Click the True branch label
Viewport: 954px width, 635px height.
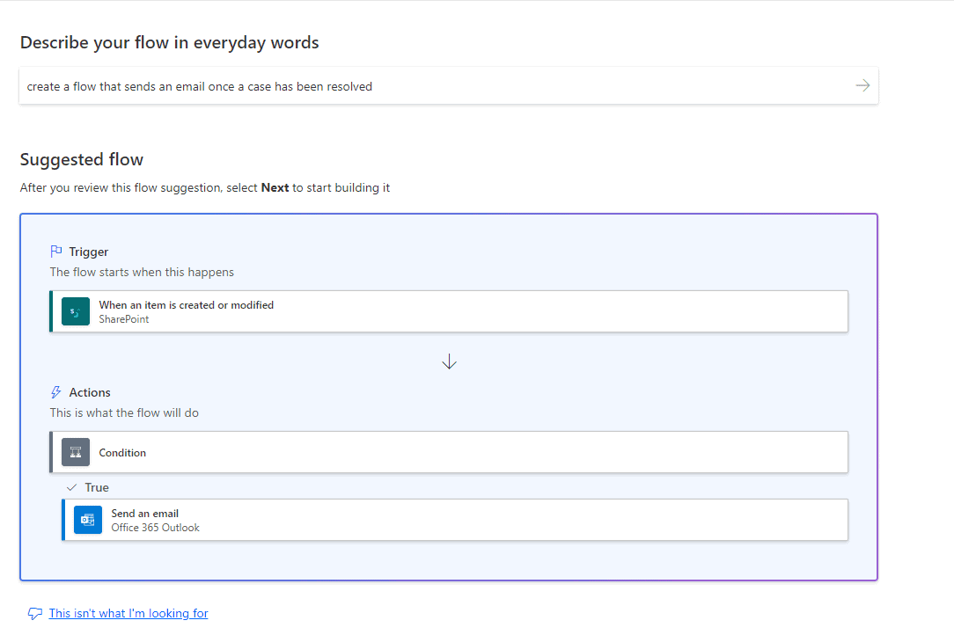click(97, 487)
